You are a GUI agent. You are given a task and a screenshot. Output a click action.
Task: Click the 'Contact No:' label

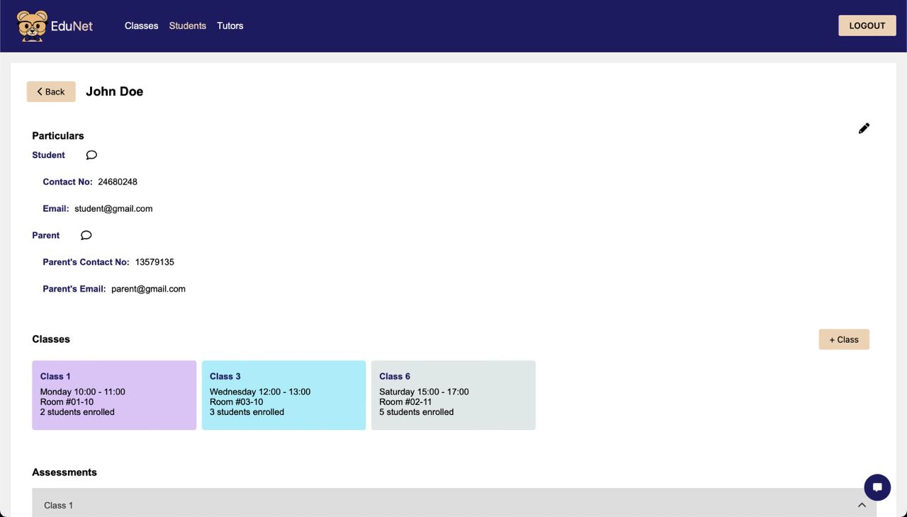[67, 182]
